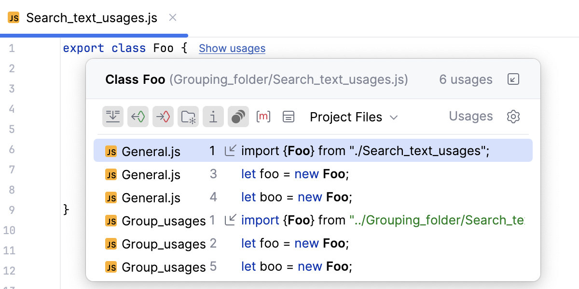Select the 'let foo = new Foo;' usage in General.js
Screen dimensions: 579x289
coord(289,174)
